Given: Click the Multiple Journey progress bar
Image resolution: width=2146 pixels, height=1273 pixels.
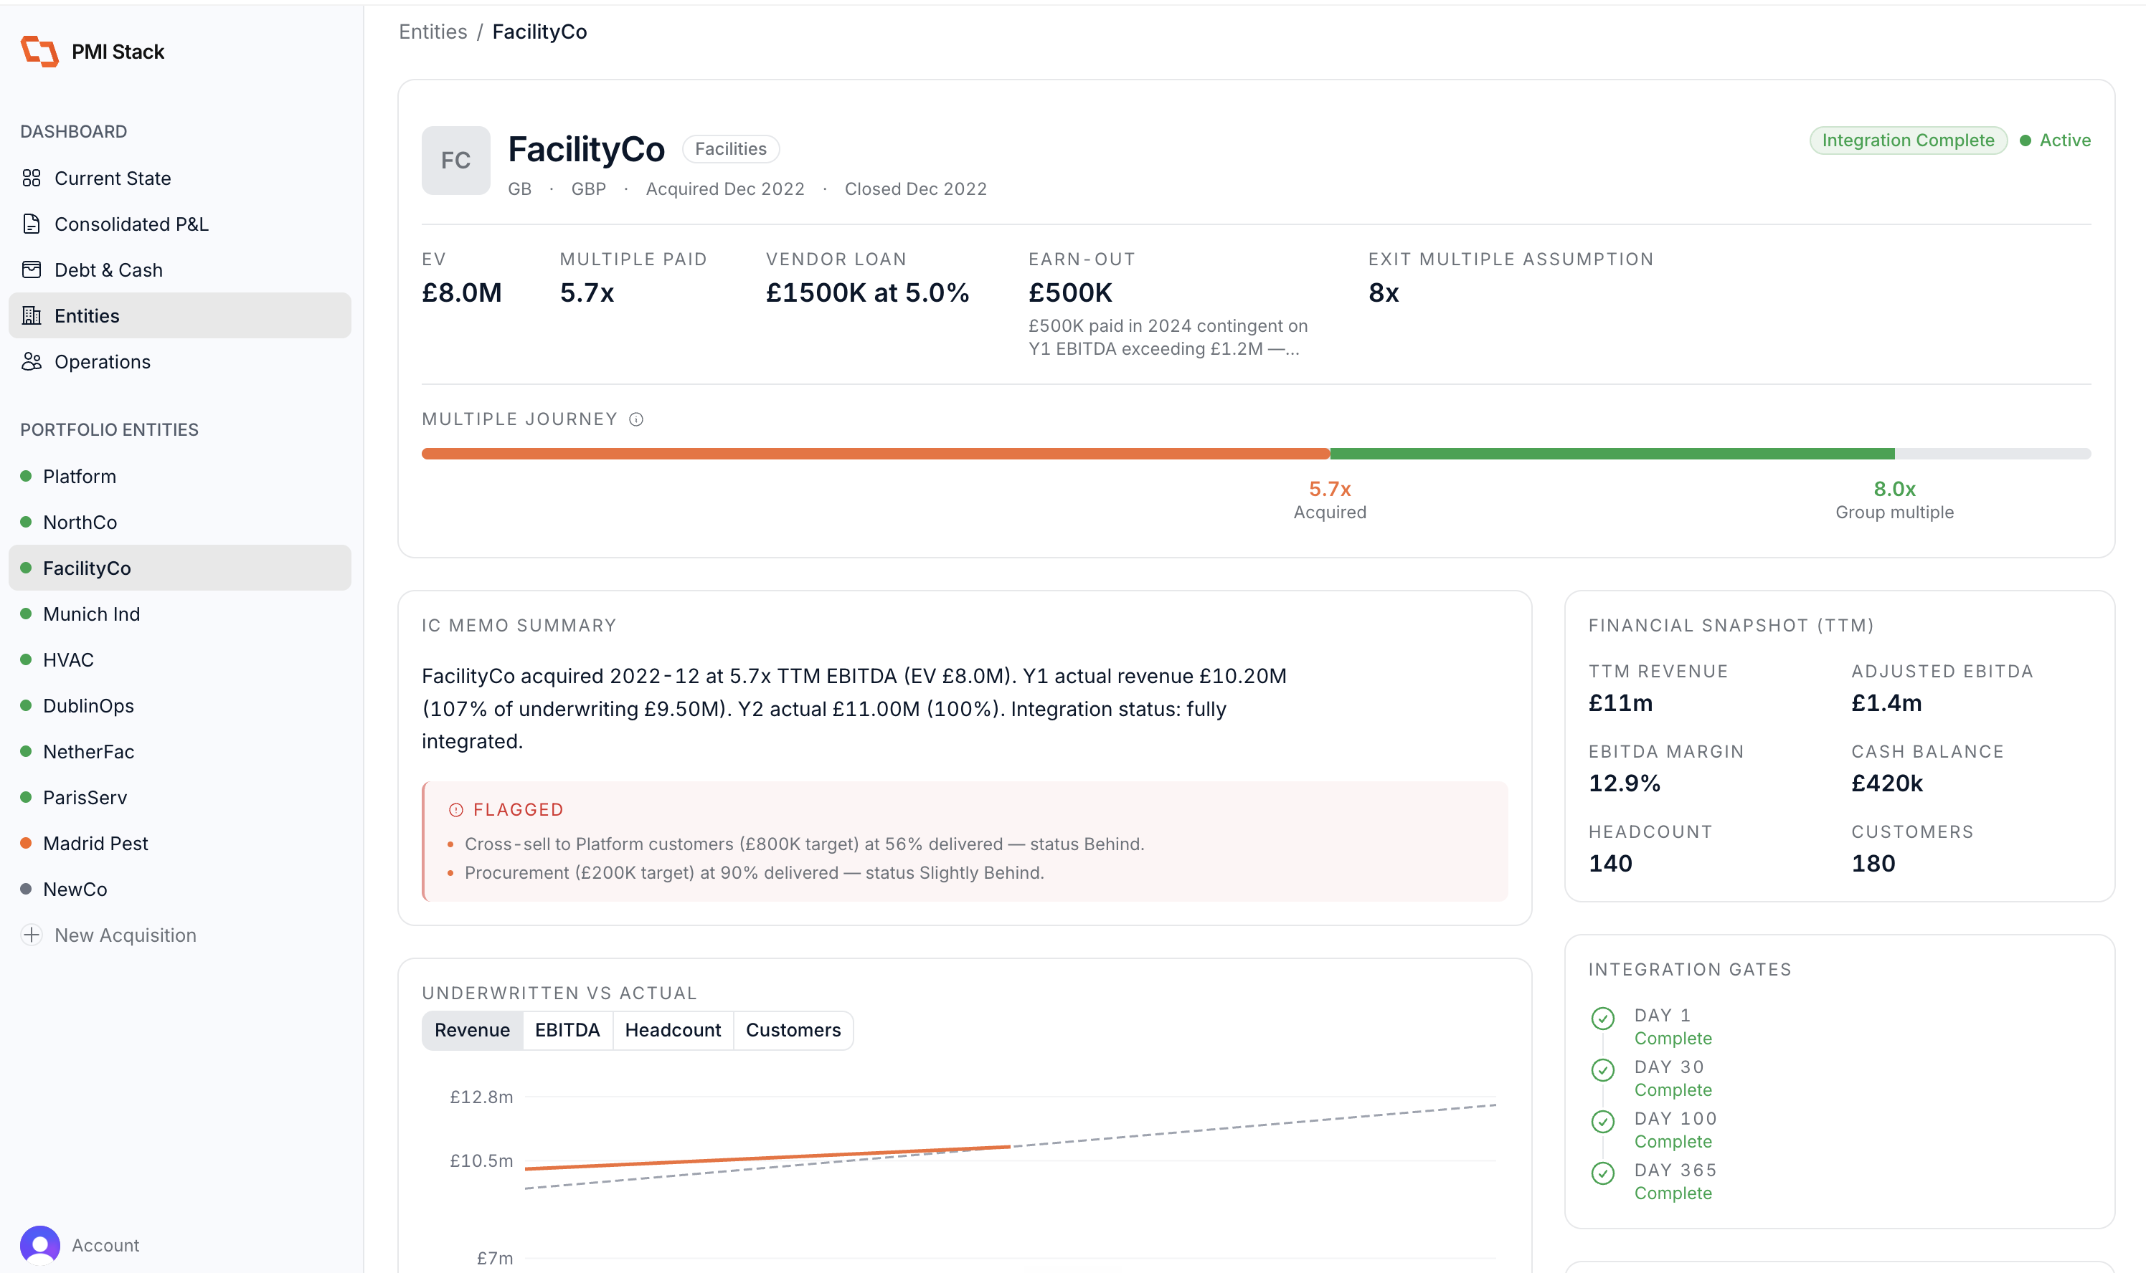Looking at the screenshot, I should pyautogui.click(x=1256, y=454).
